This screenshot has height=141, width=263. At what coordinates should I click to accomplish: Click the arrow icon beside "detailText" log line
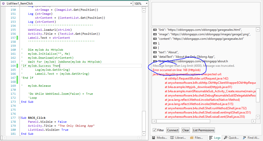tap(155, 57)
